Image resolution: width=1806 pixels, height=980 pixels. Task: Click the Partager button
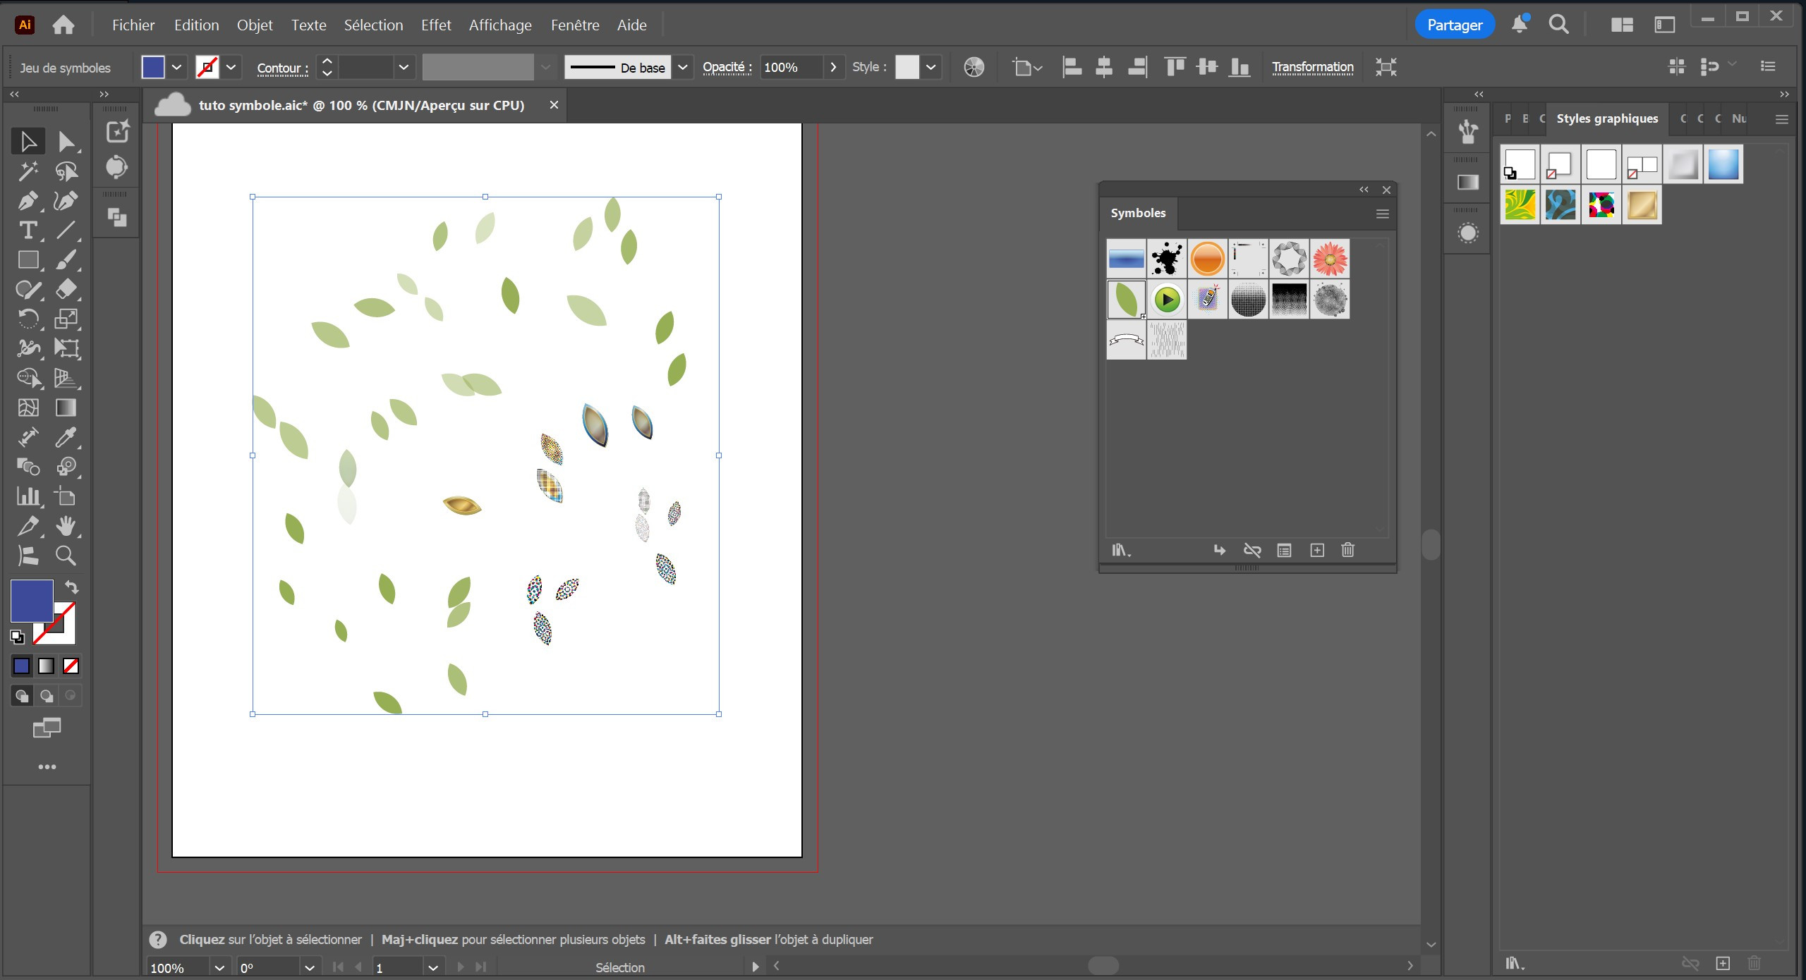[x=1454, y=25]
